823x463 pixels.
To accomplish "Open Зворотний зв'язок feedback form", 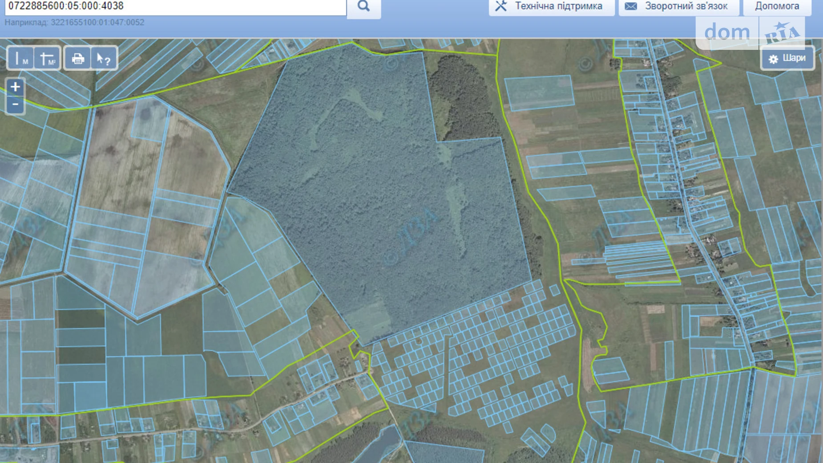I will (679, 7).
